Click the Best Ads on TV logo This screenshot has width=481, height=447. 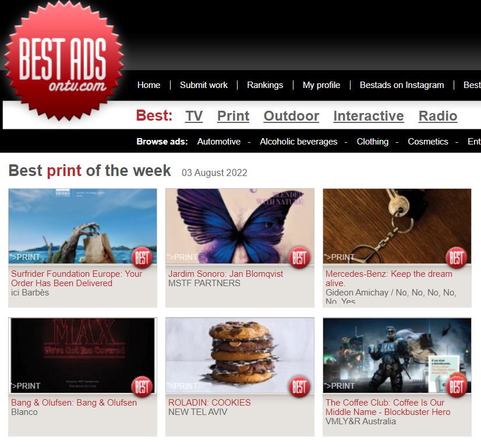pyautogui.click(x=64, y=61)
